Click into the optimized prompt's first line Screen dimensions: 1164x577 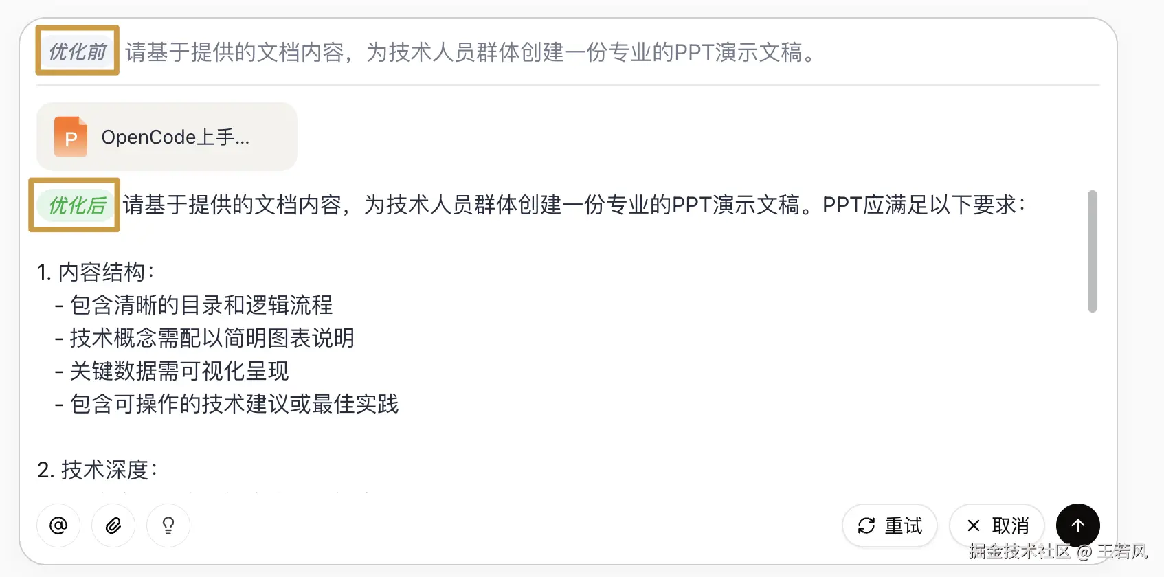pos(574,205)
